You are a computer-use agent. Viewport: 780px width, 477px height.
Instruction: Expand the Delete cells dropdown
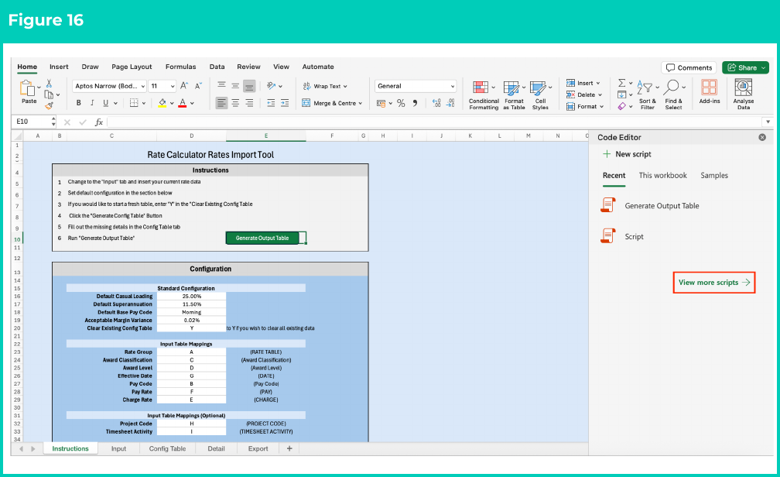click(600, 94)
